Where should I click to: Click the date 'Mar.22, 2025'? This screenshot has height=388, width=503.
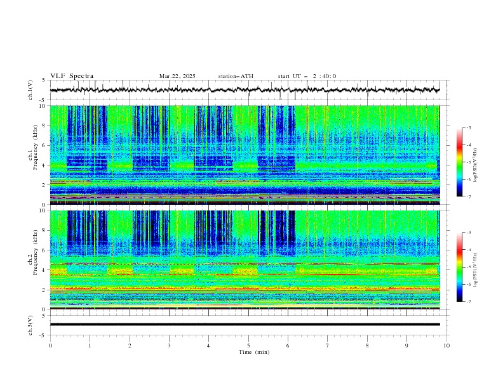[177, 76]
